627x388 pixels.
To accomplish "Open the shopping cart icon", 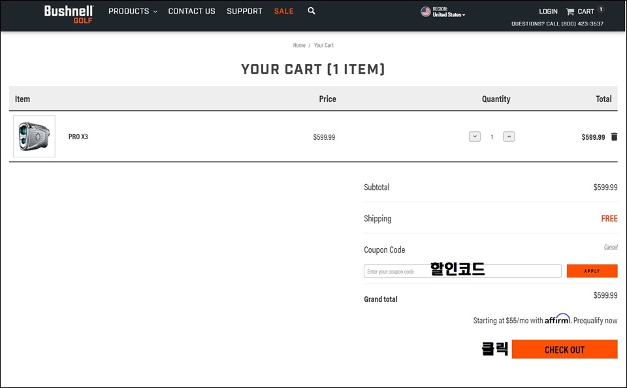I will click(570, 12).
